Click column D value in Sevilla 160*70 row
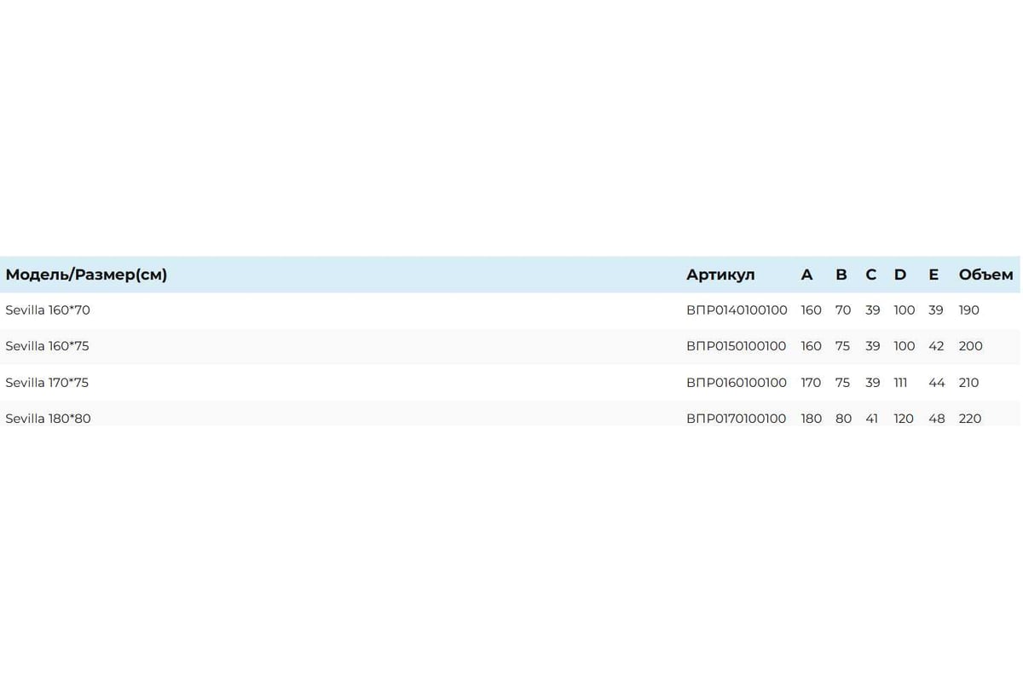 coord(905,310)
